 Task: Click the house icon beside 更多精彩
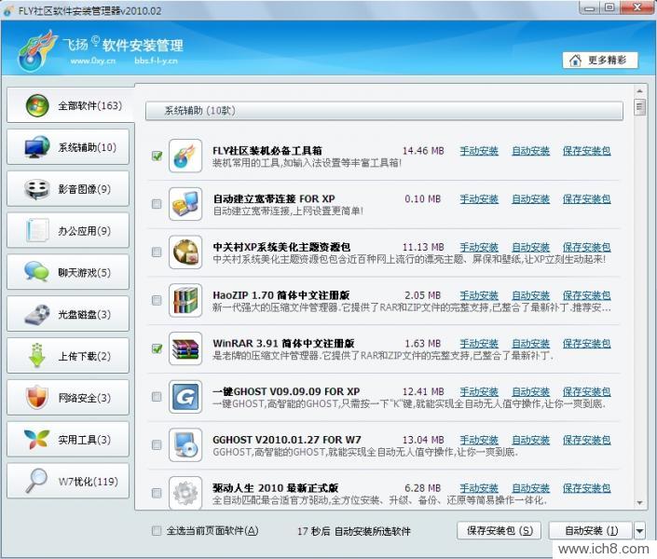576,61
